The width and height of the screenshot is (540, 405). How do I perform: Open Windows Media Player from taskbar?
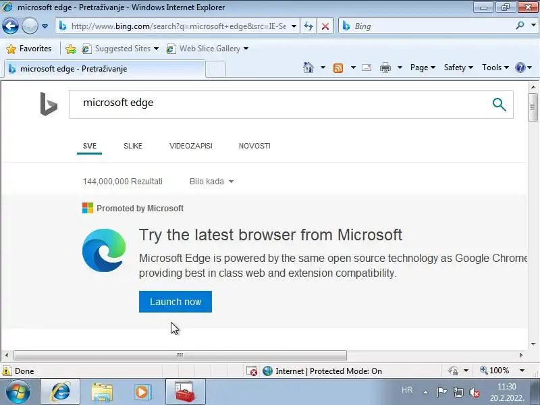click(142, 392)
